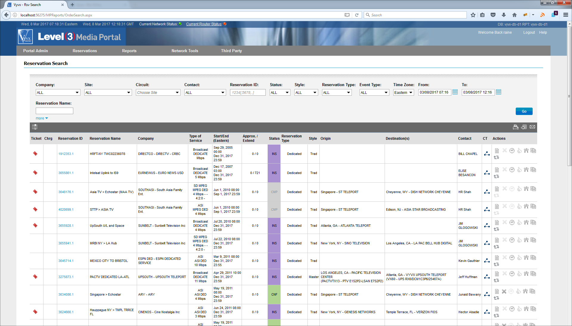
Task: Click the repeat arrows icon for reservation 1912353.1
Action: click(x=496, y=158)
